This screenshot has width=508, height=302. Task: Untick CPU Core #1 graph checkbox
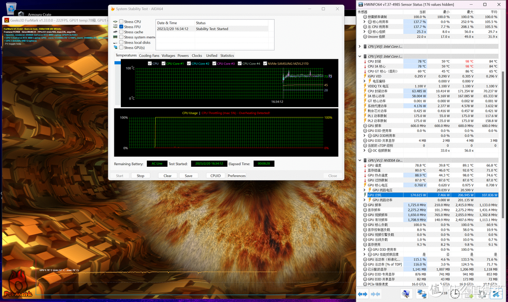(x=164, y=63)
